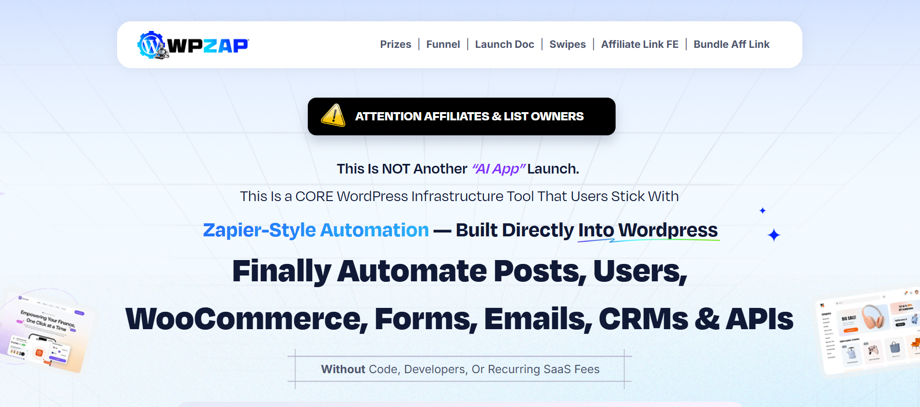
Task: Open the Prizes section
Action: (x=395, y=44)
